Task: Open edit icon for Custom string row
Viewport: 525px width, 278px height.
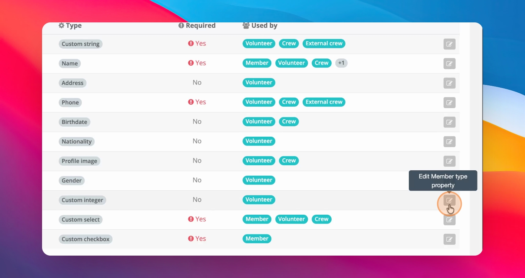Action: [x=449, y=44]
